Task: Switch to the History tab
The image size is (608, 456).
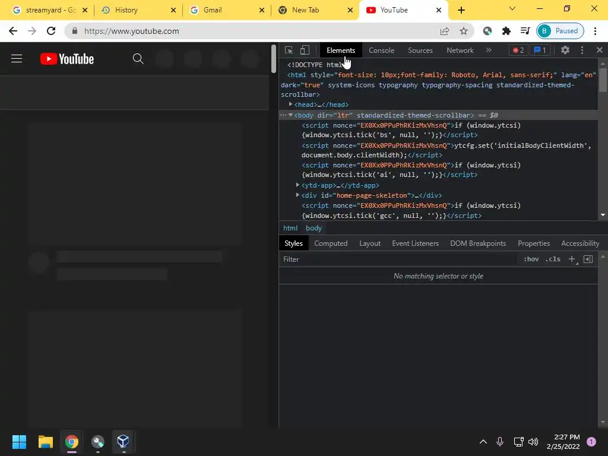Action: point(138,10)
